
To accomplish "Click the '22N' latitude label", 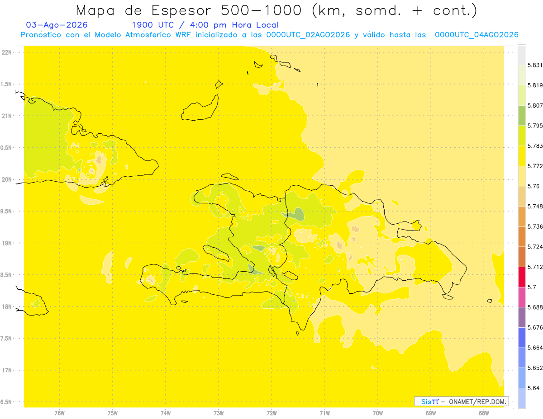I will click(6, 52).
